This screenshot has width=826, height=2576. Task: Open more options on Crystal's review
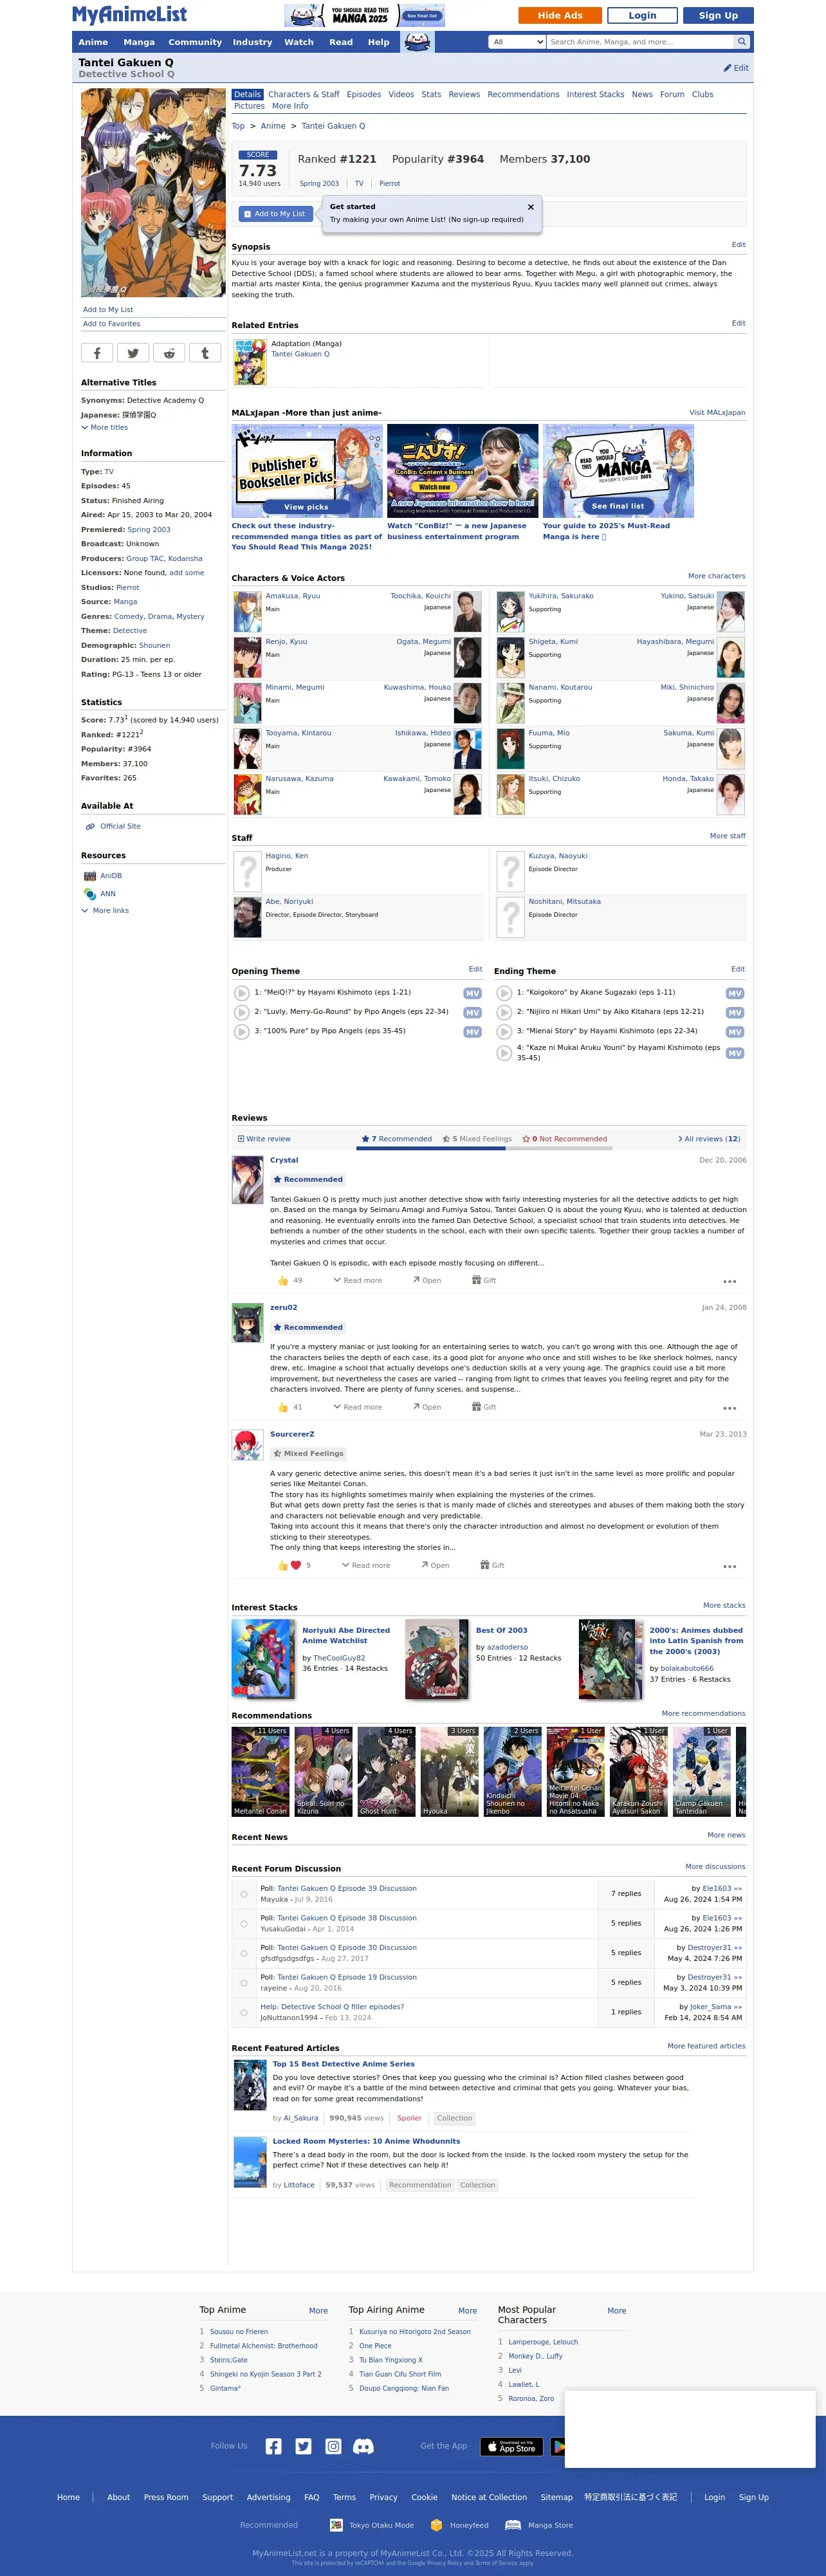coord(730,1281)
